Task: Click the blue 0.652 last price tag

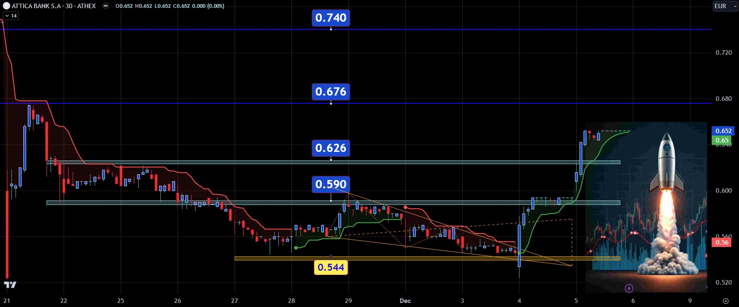Action: click(723, 131)
